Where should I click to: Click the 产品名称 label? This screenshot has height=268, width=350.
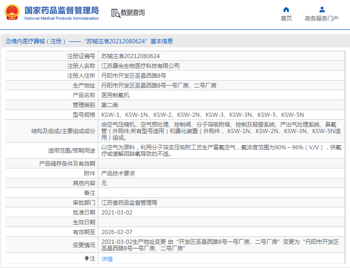pos(84,95)
